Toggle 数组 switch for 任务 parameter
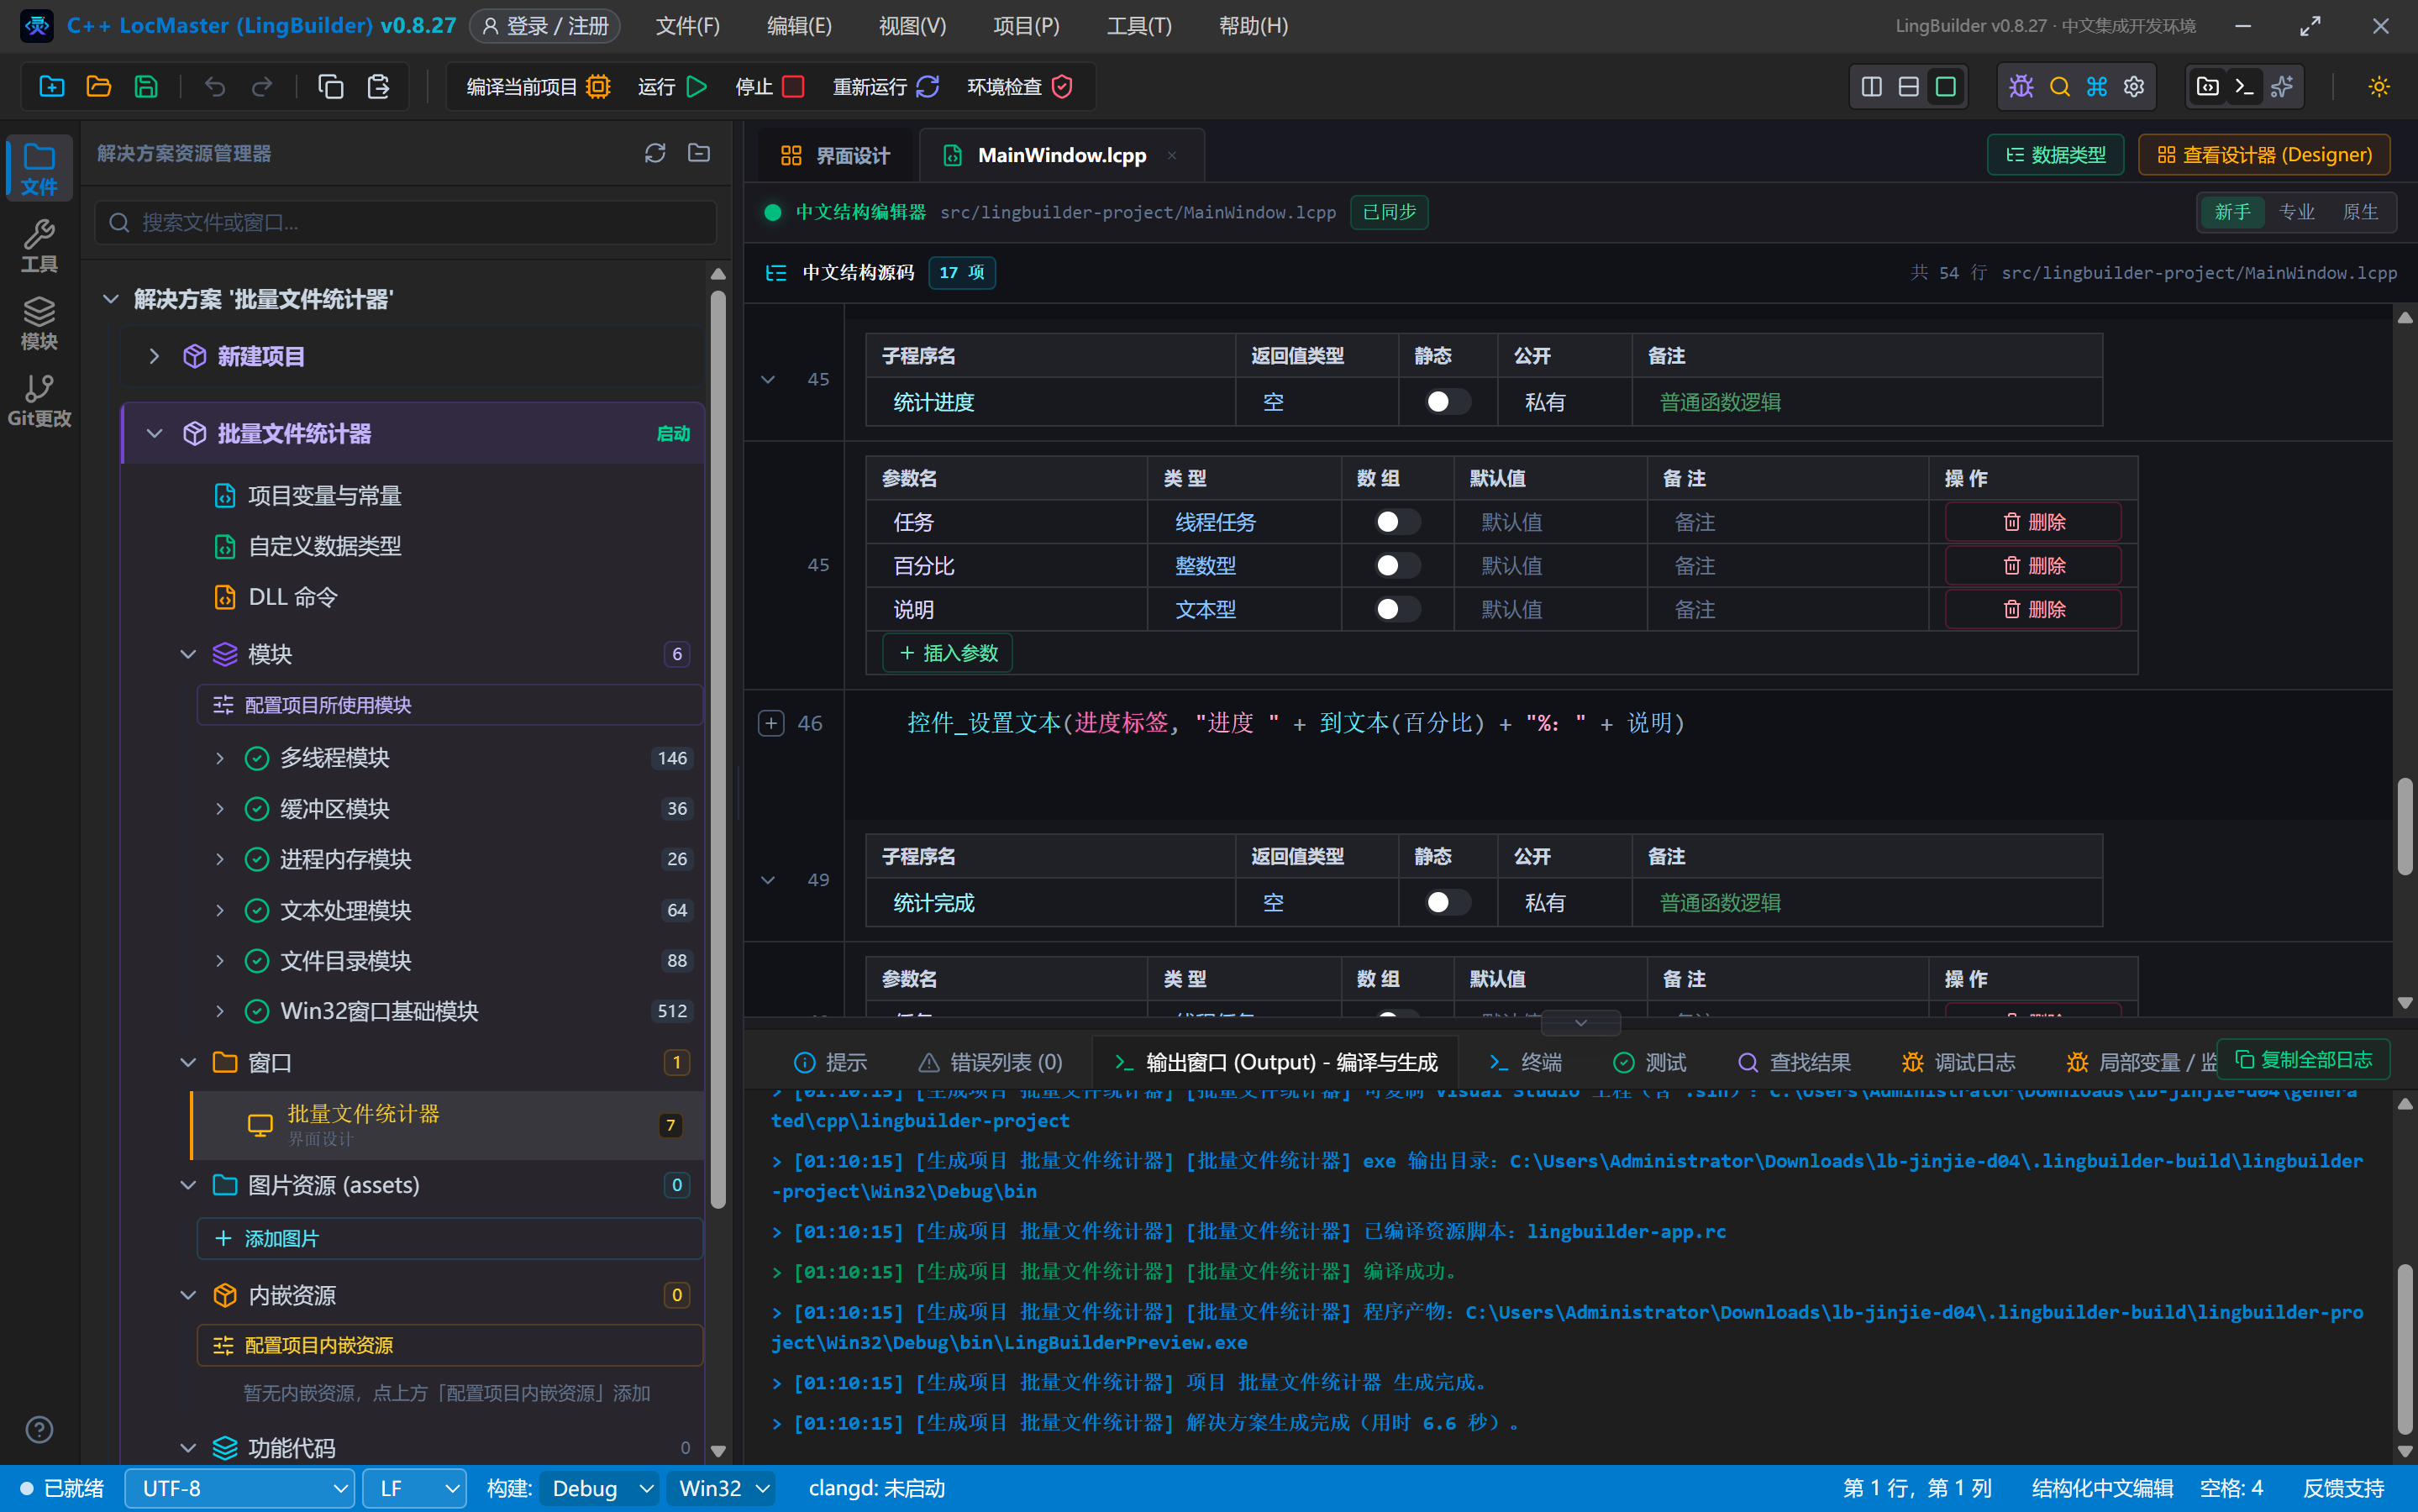The image size is (2418, 1512). pos(1396,522)
